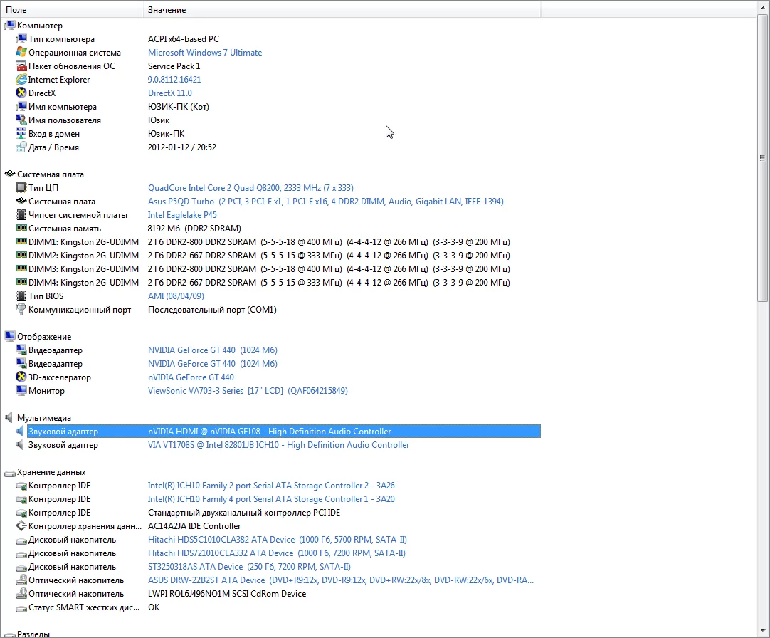This screenshot has width=770, height=638.
Task: Click the Тип ЦП processor icon
Action: (21, 187)
